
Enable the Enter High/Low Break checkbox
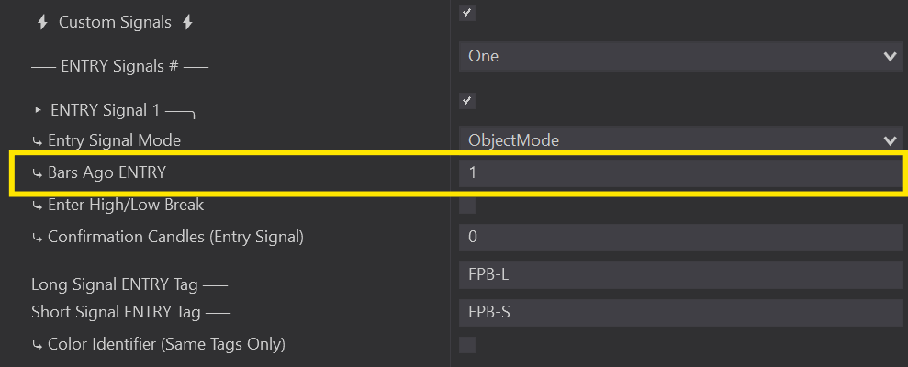[x=466, y=206]
